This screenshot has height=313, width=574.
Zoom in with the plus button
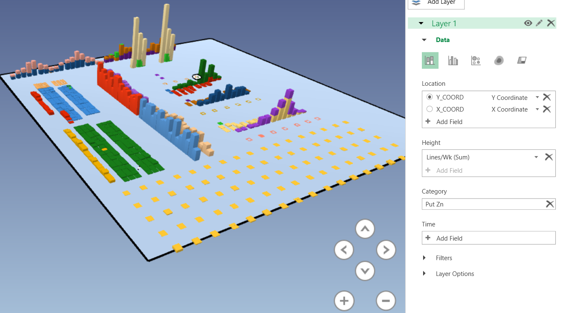click(x=344, y=301)
